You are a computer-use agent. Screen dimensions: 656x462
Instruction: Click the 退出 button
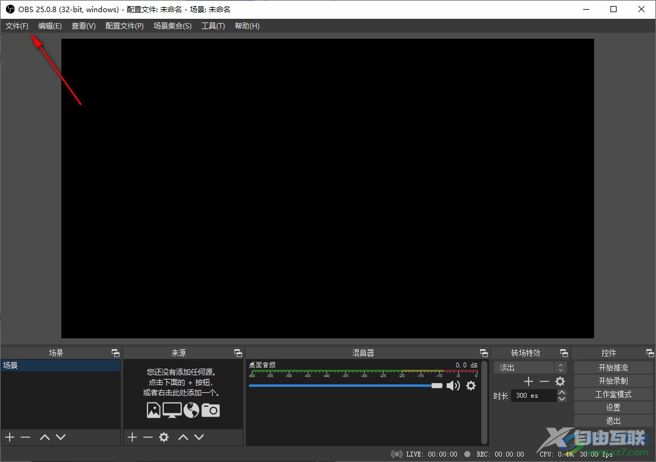(x=614, y=421)
